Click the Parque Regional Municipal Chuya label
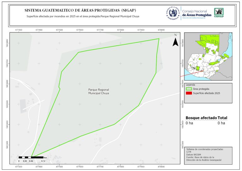This screenshot has height=171, width=242. coord(99,92)
